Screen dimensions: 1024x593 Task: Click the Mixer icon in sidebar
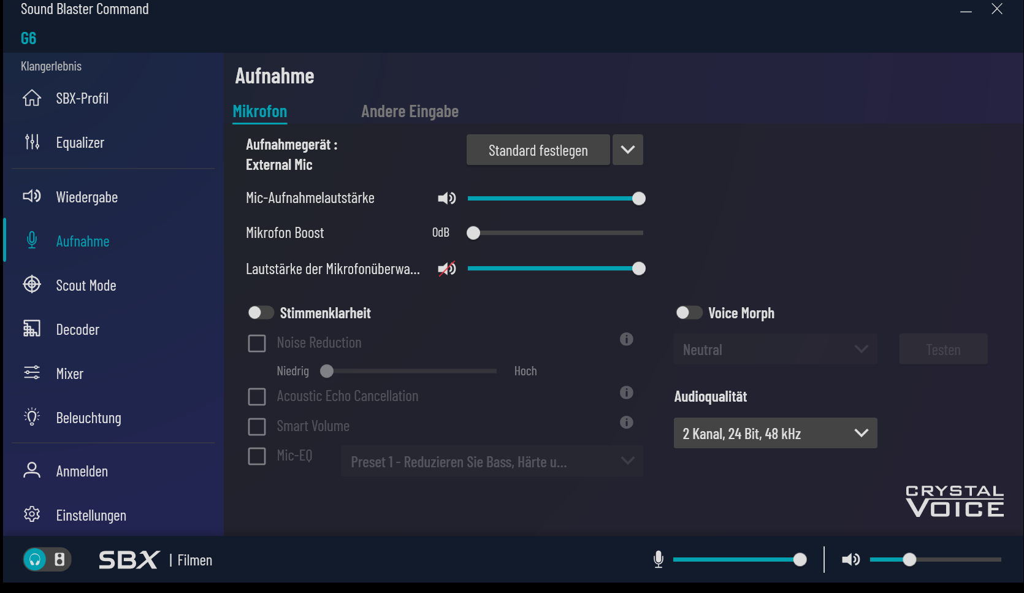point(32,373)
